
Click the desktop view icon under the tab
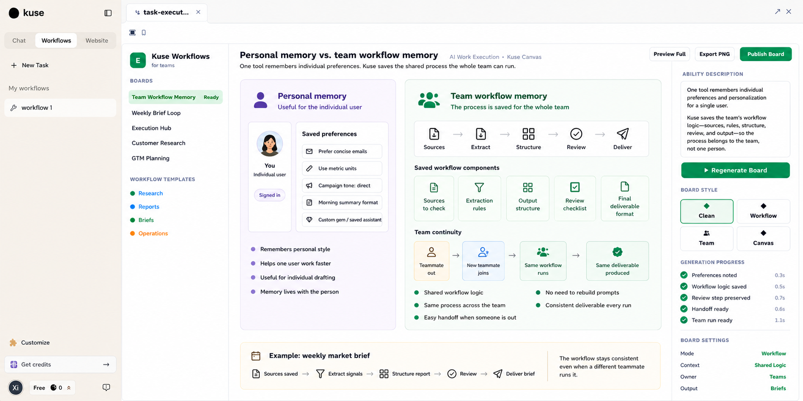(132, 33)
